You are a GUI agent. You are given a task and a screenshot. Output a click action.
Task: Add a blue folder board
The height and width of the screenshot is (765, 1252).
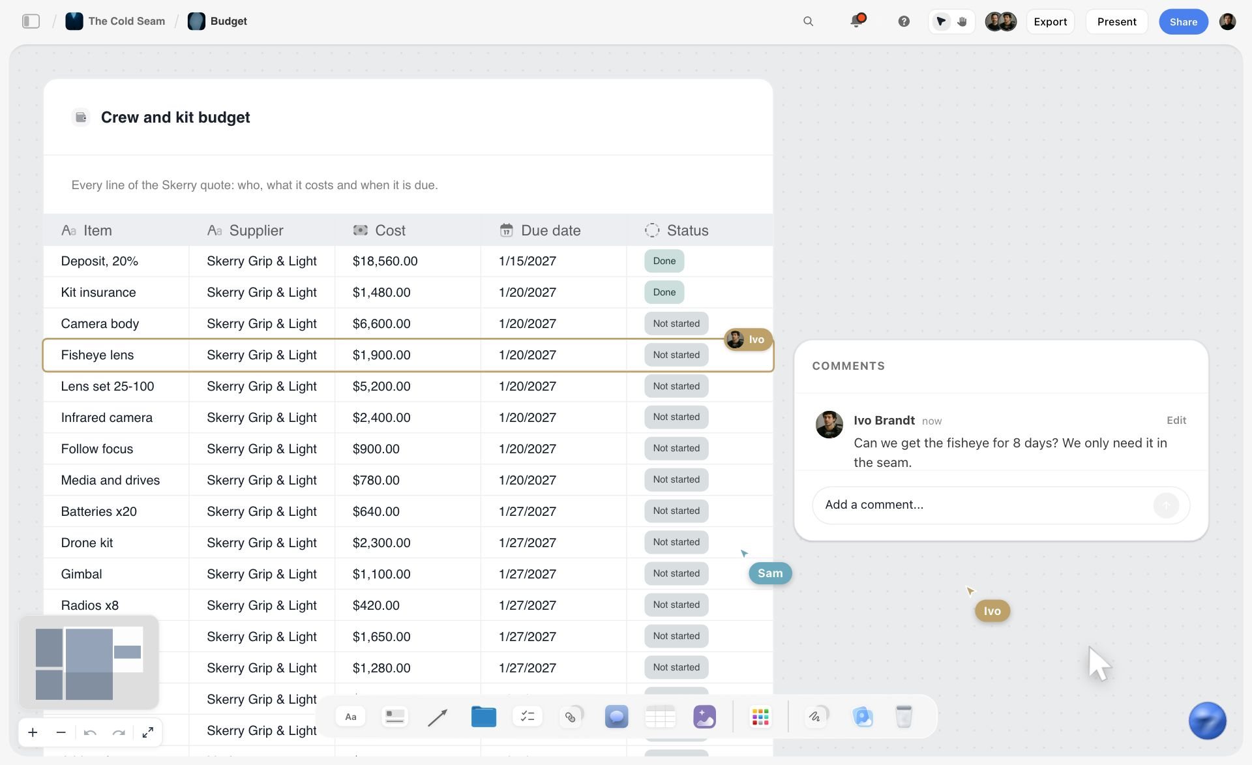[483, 717]
